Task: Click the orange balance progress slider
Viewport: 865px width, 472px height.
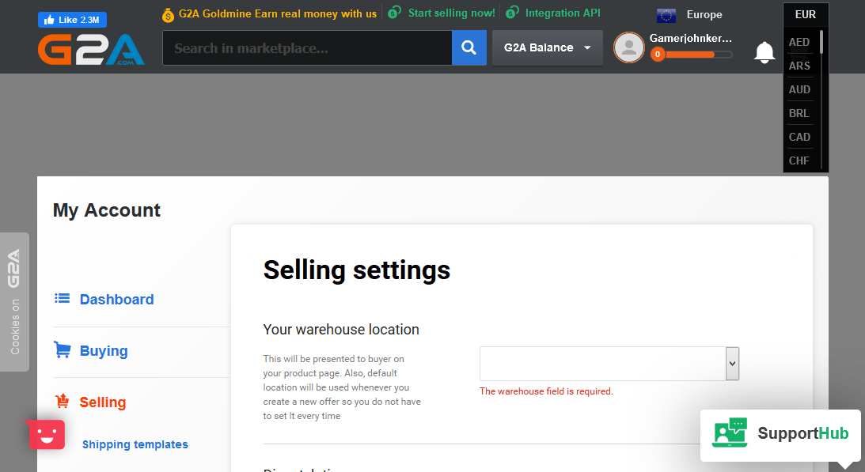Action: (x=691, y=55)
